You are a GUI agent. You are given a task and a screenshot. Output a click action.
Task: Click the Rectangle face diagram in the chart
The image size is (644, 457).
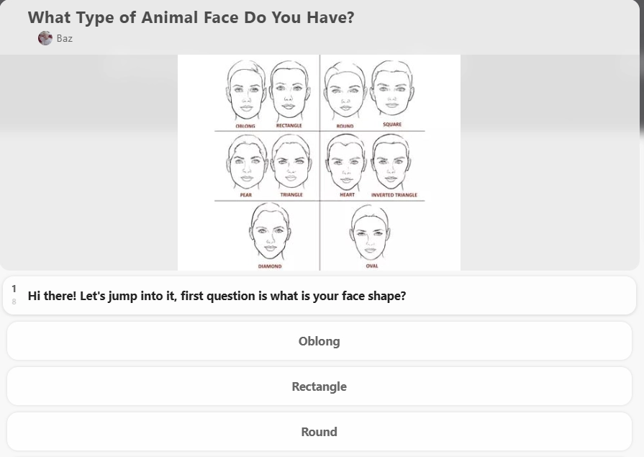tap(289, 92)
